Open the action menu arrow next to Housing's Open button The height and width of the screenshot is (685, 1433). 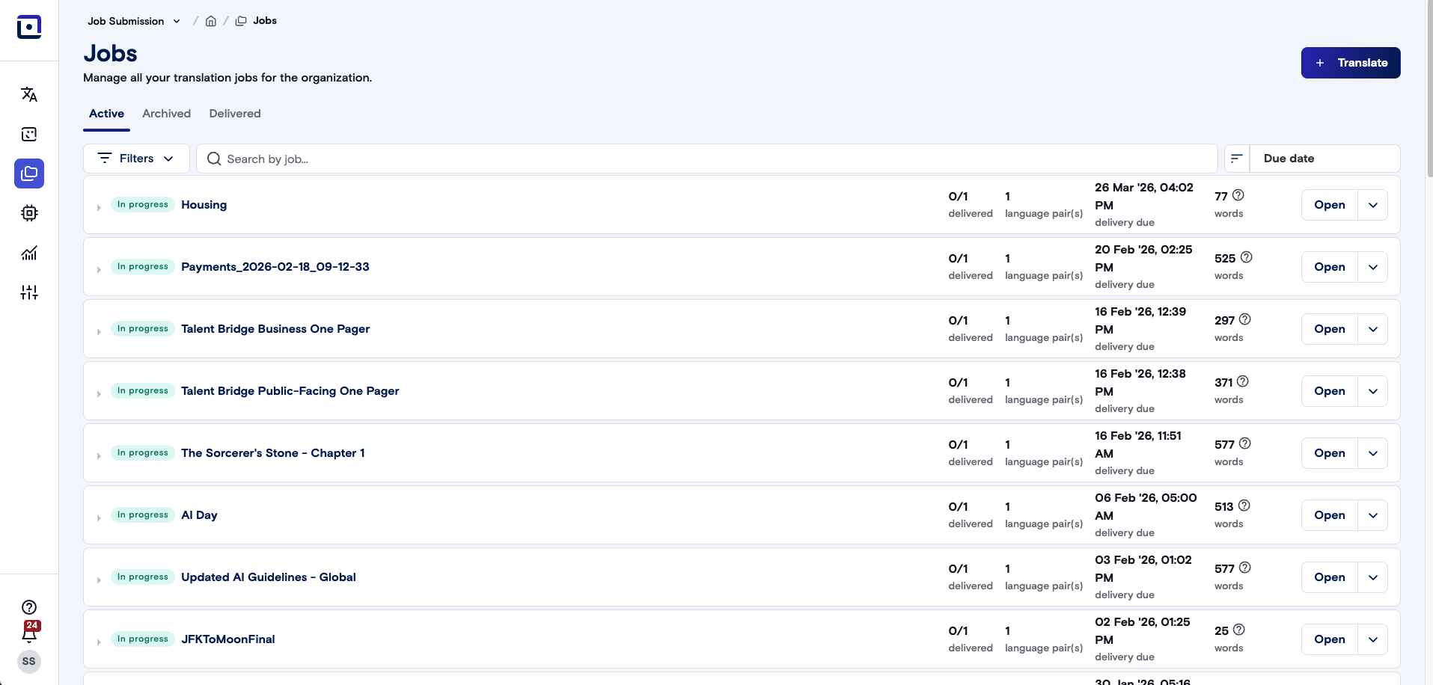click(x=1373, y=205)
